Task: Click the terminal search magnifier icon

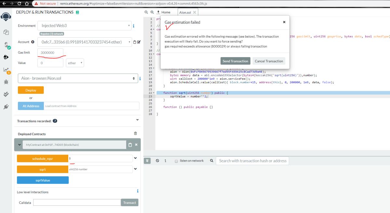Action: (x=212, y=161)
